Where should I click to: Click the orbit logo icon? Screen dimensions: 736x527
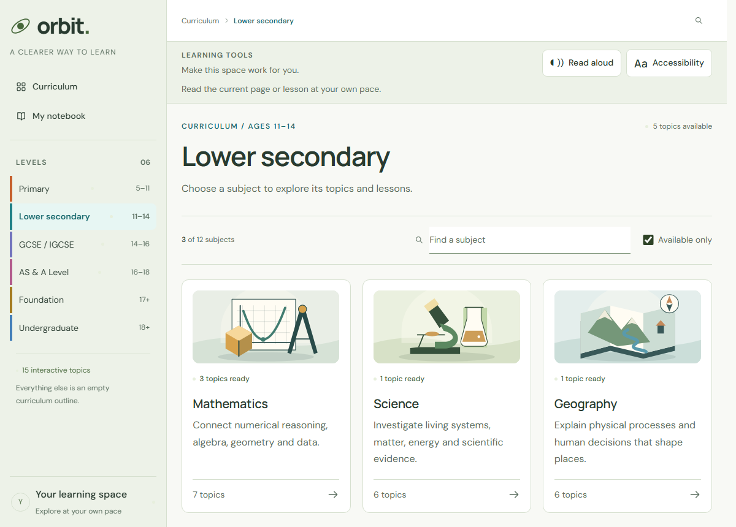(21, 26)
